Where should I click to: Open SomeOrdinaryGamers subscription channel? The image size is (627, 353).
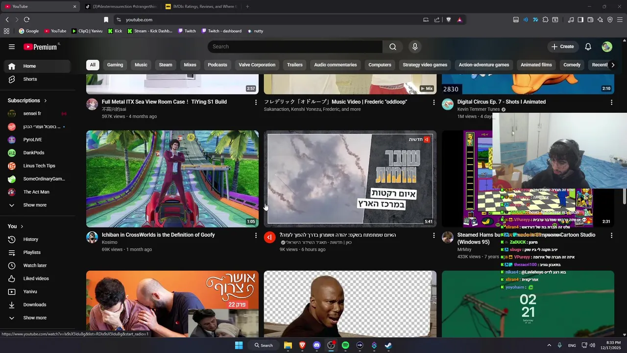(38, 179)
